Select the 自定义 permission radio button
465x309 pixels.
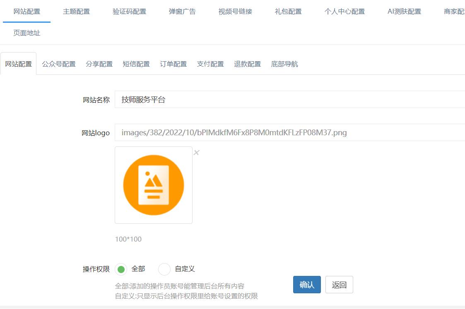click(164, 269)
